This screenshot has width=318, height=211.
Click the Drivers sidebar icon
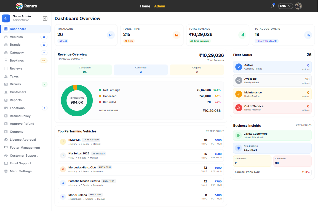(6, 84)
